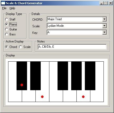Click the red dot on the sixth white key
This screenshot has width=114, height=113.
click(x=83, y=97)
